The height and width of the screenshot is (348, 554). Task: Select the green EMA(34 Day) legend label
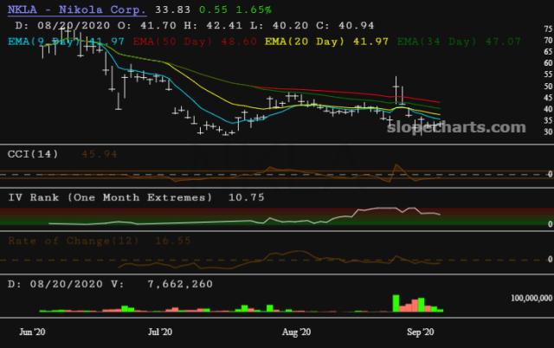(436, 42)
